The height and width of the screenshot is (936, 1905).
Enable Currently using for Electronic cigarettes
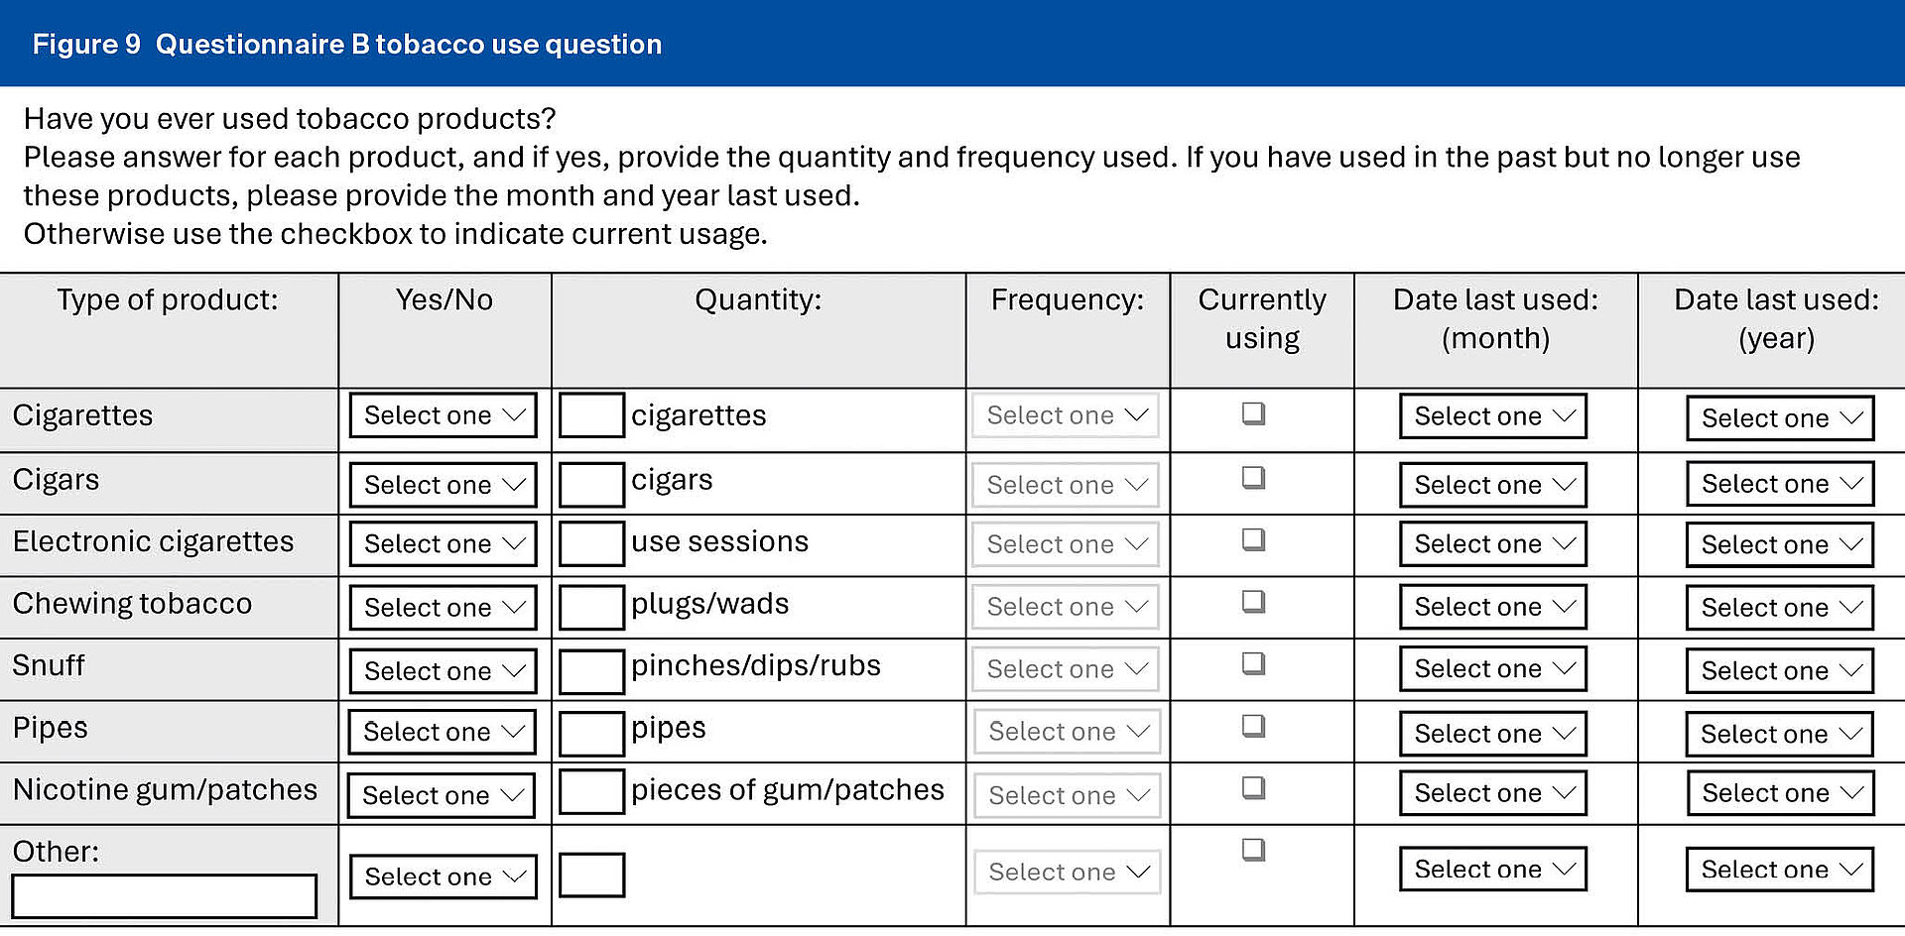coord(1253,539)
